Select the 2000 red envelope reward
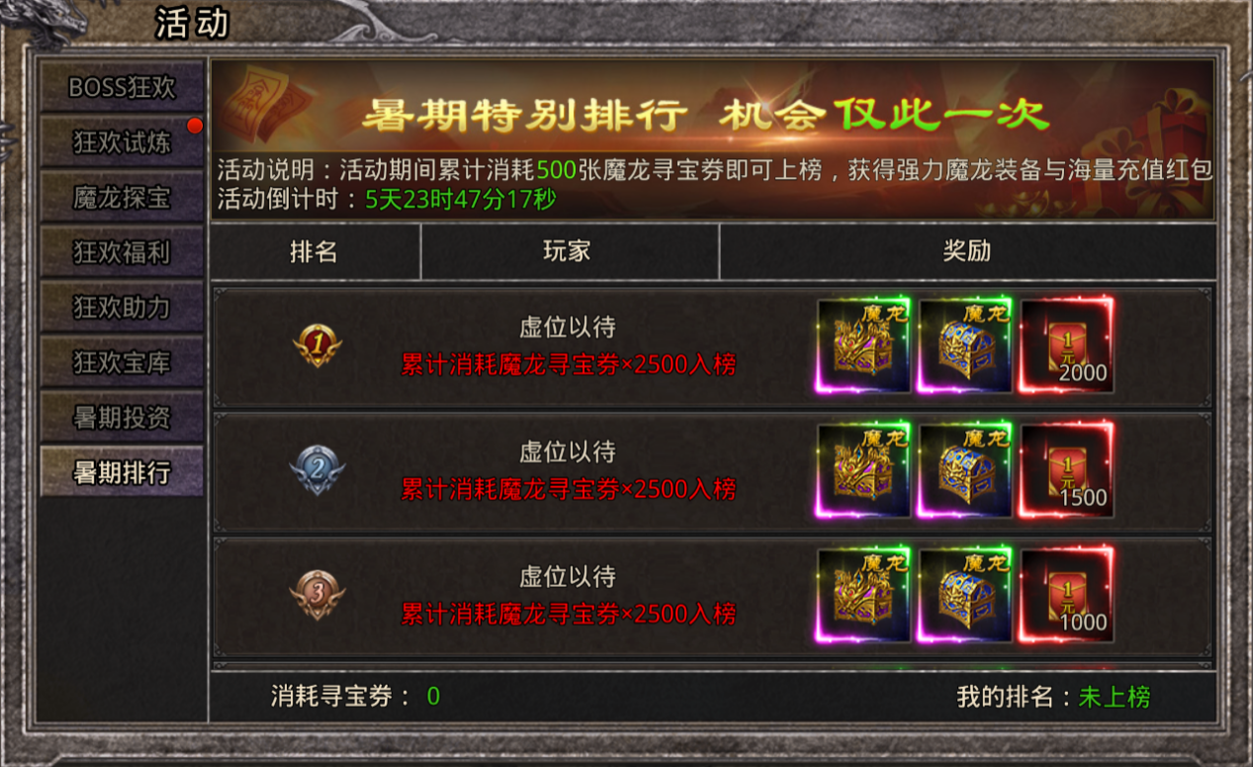The width and height of the screenshot is (1253, 767). click(1066, 345)
